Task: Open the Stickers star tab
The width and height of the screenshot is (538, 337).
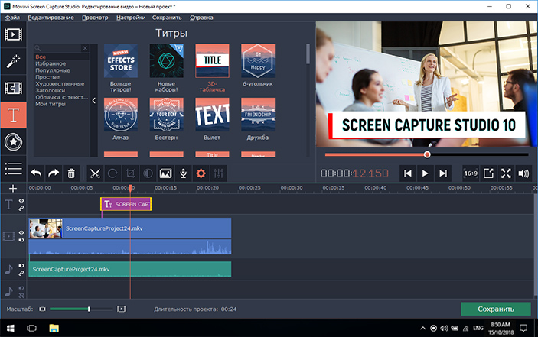Action: click(13, 141)
